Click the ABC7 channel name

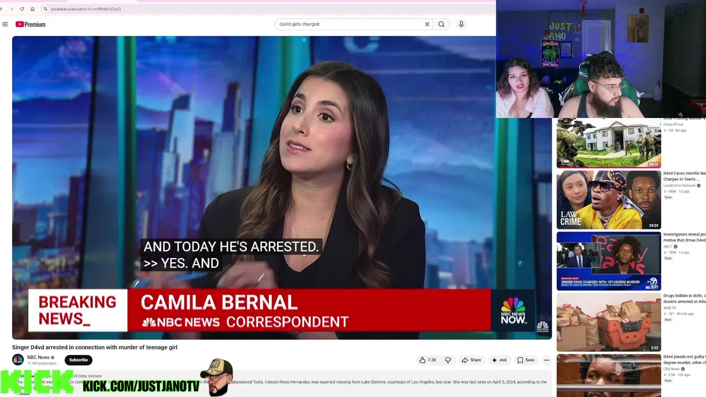coord(668,247)
